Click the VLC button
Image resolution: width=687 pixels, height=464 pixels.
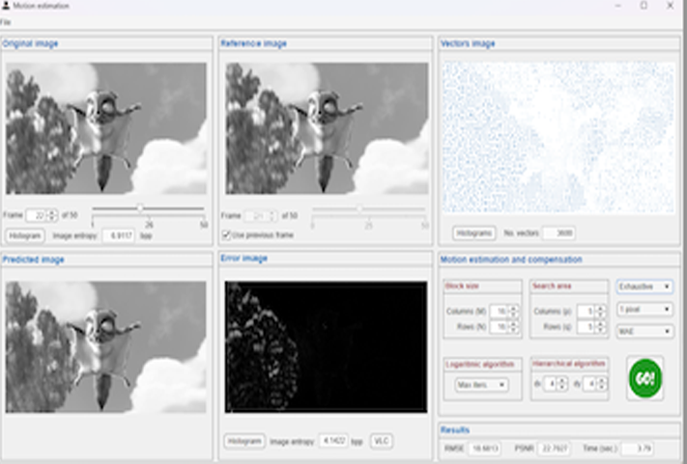pyautogui.click(x=381, y=441)
